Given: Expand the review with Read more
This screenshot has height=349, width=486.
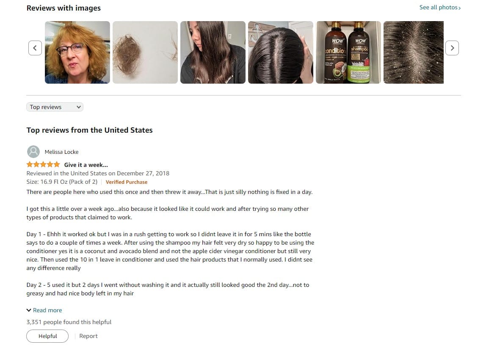Looking at the screenshot, I should (47, 310).
